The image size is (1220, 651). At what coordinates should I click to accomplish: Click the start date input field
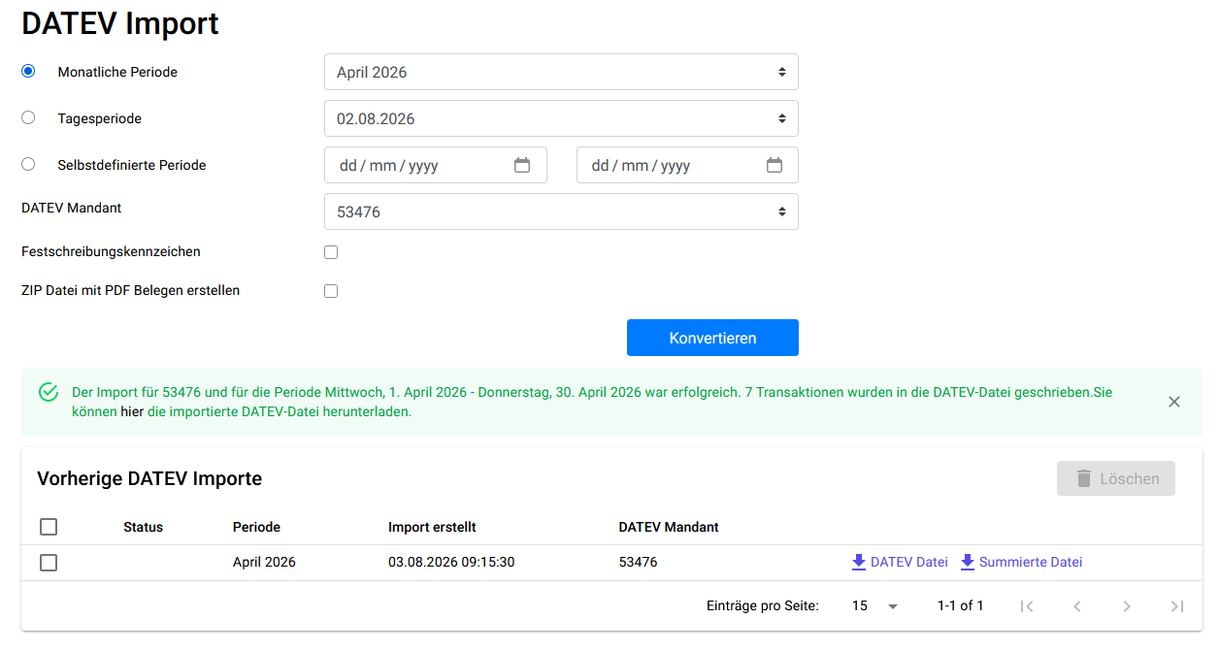coord(436,165)
